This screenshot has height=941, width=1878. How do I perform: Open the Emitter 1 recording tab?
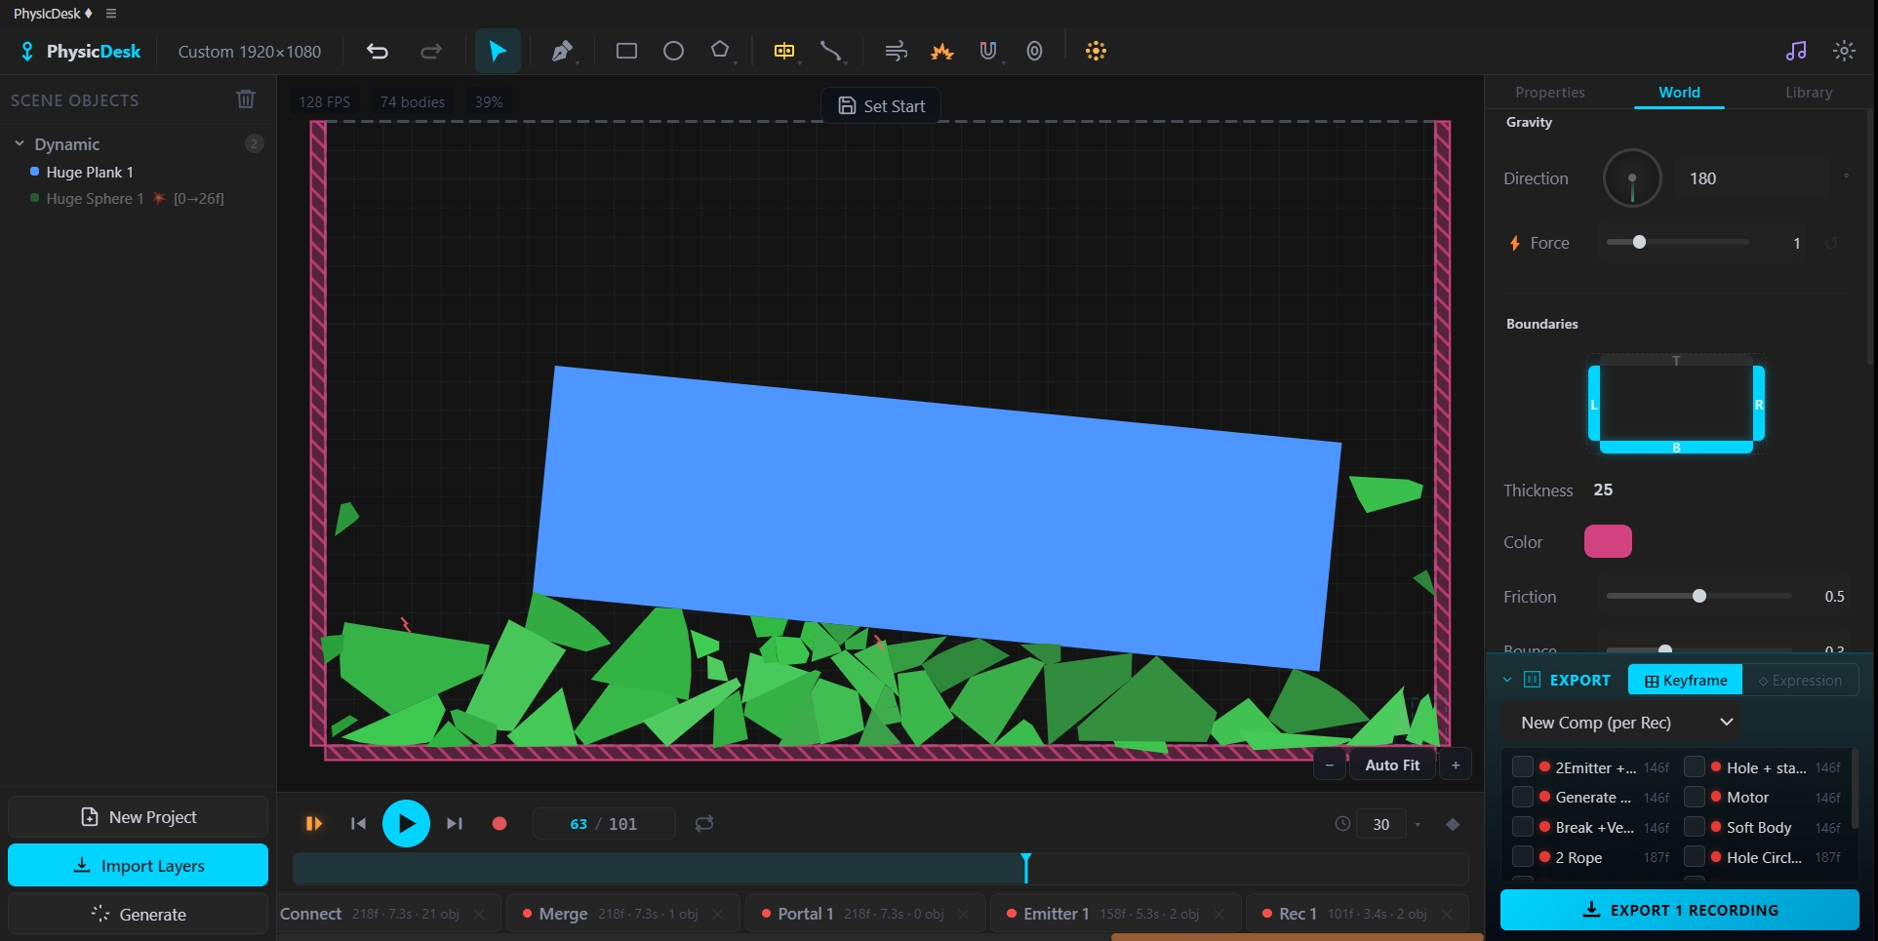[x=1116, y=914]
